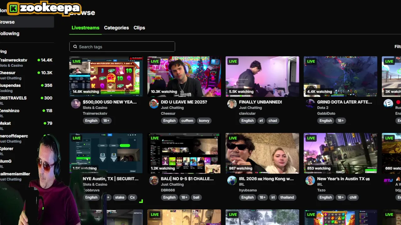This screenshot has height=225, width=401.
Task: Click English tag on Trainwreckstv stream card
Action: pos(91,121)
